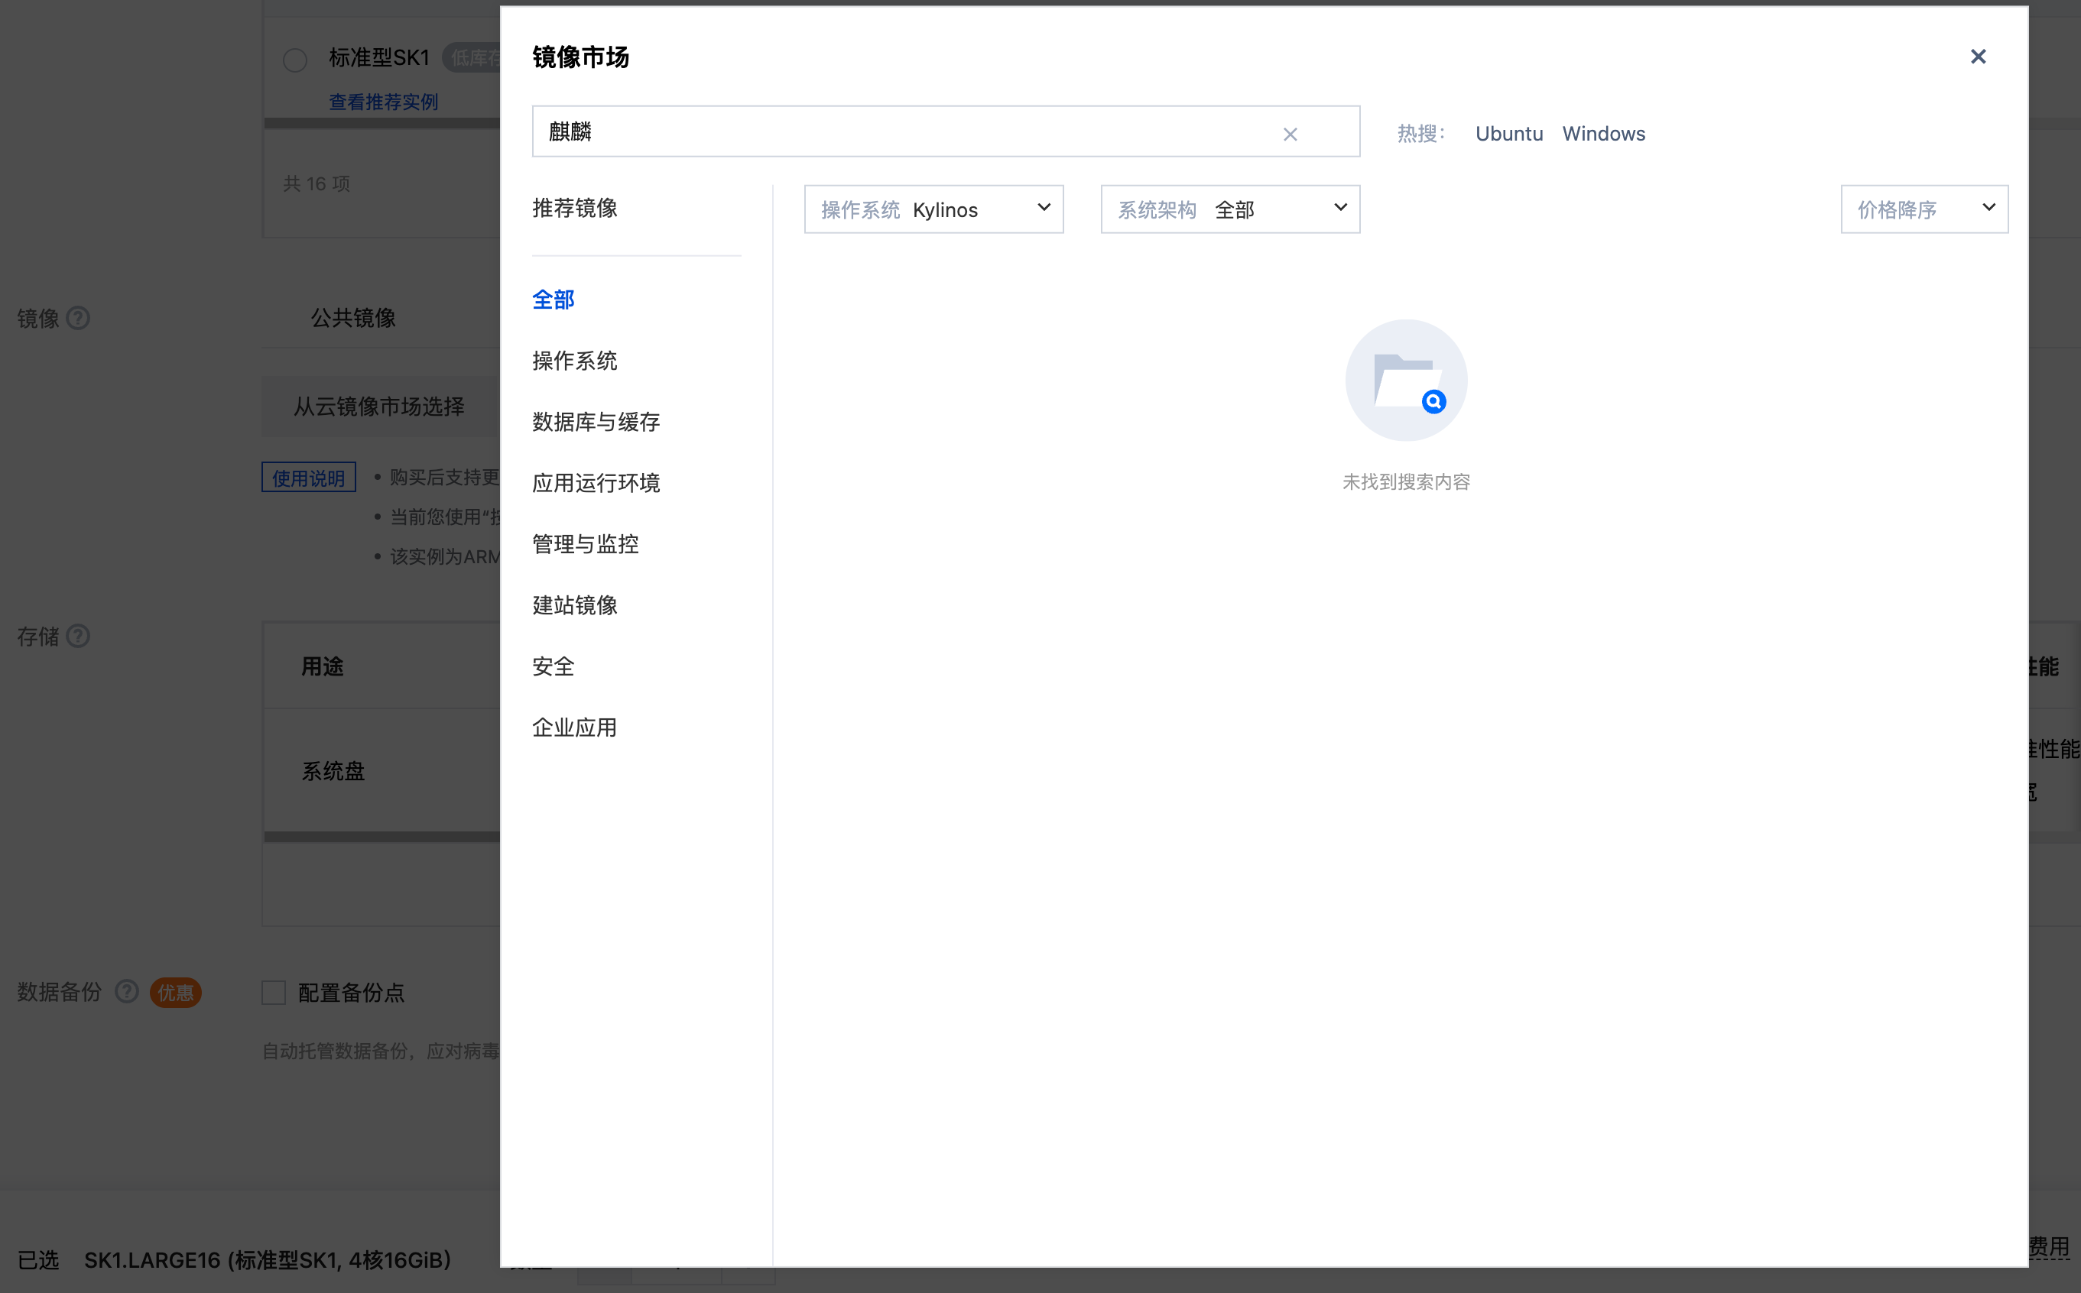
Task: Switch to the 公共镜像 tab
Action: click(353, 318)
